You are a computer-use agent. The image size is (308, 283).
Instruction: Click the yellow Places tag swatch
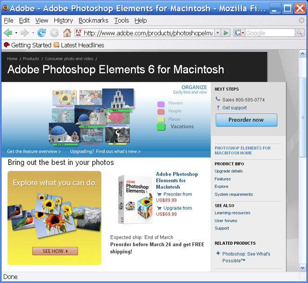point(161,120)
